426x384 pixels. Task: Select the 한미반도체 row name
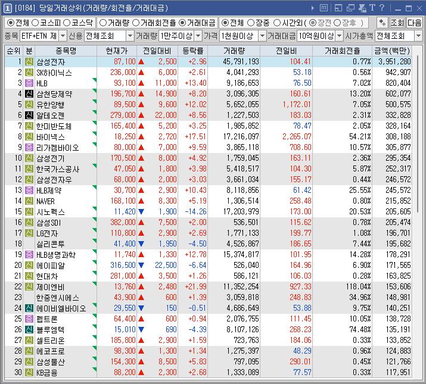tap(54, 126)
